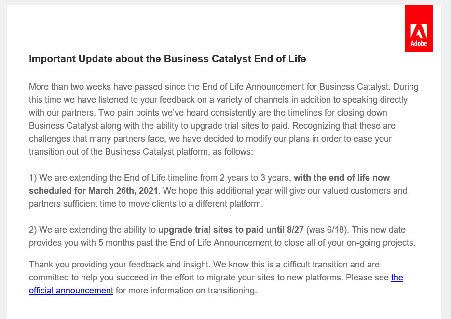
Task: Click the 'Adobe' wordmark in the logo
Action: (419, 44)
